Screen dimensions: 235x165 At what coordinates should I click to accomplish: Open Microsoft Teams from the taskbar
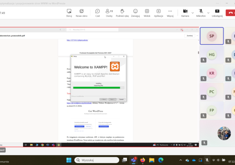[134, 160]
